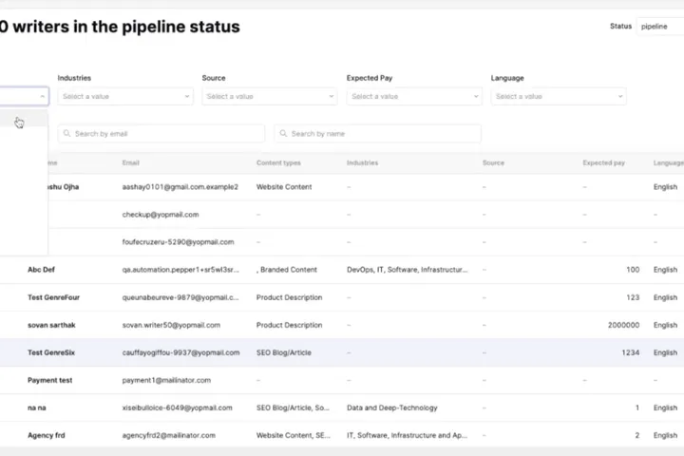
Task: Click the Source dropdown chevron arrow
Action: point(332,97)
